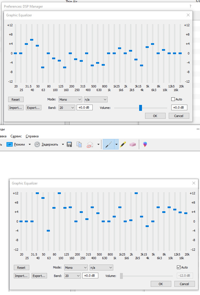Open Band 20 dropdown in the Auto-unchecked equalizer
The width and height of the screenshot is (200, 295).
coord(67,108)
